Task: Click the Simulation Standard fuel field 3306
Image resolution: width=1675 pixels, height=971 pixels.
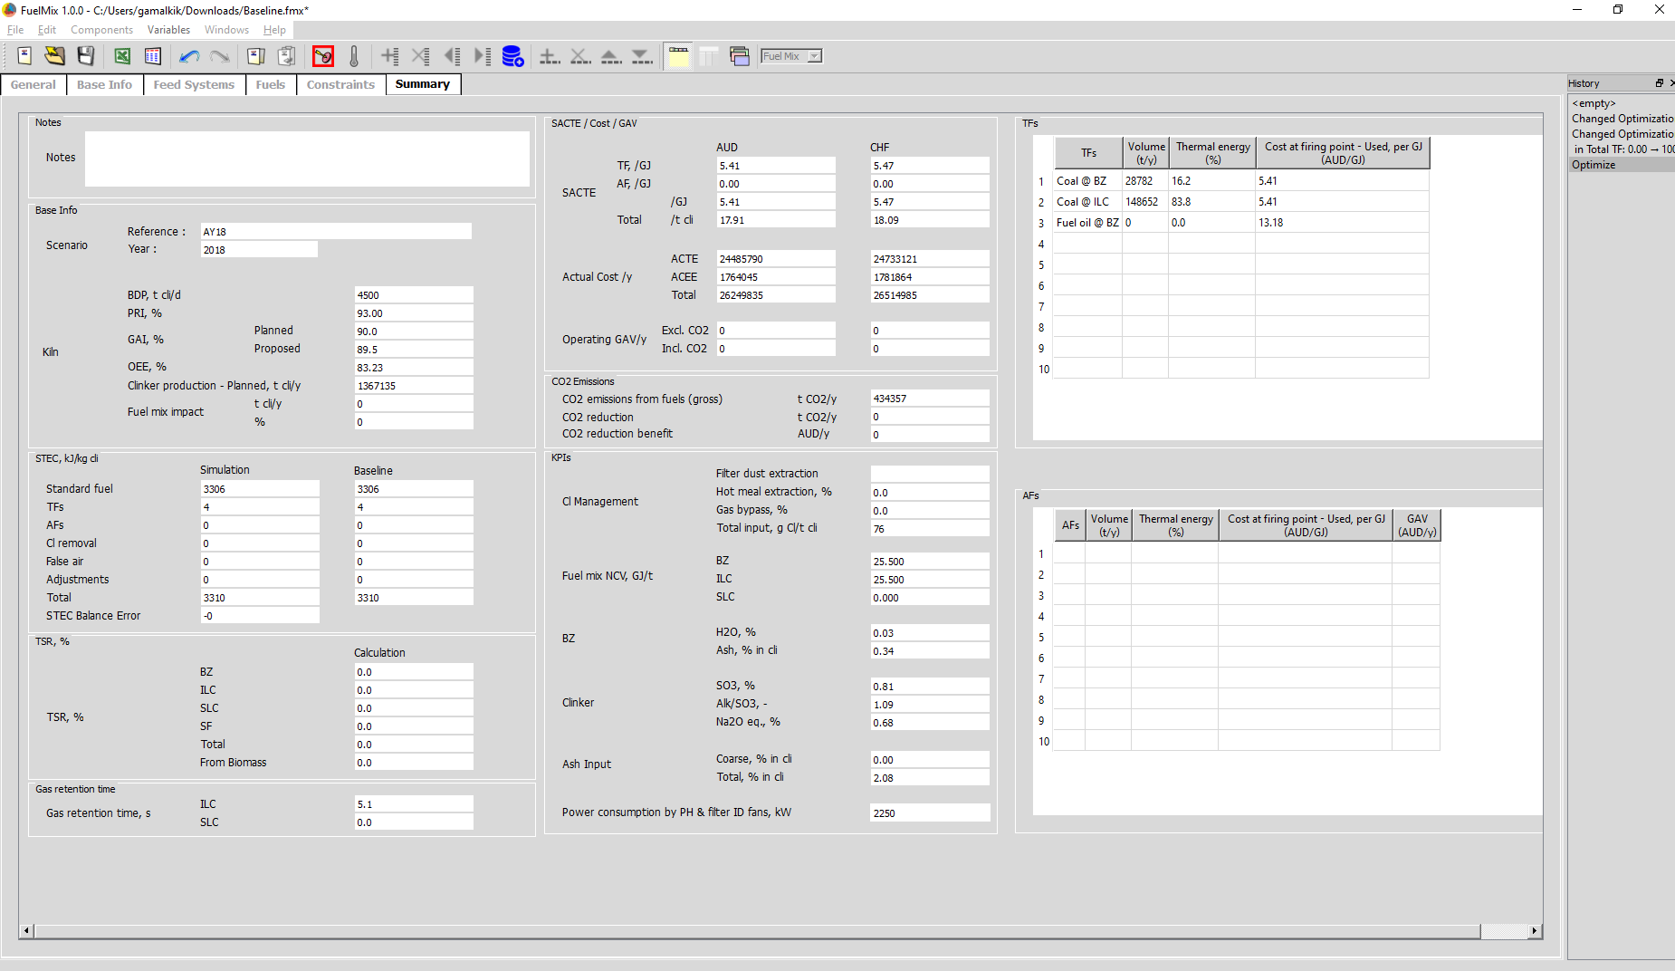Action: 260,489
